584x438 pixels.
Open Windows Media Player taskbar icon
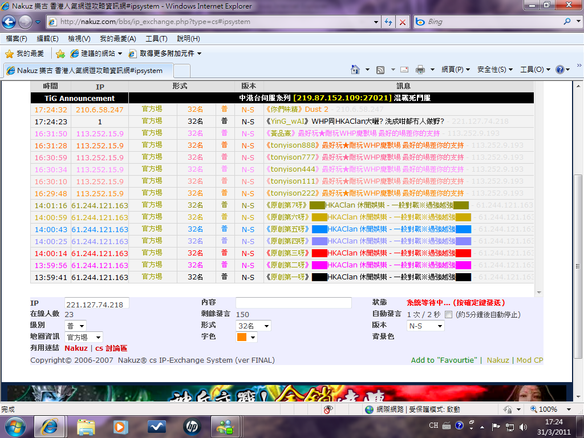120,427
